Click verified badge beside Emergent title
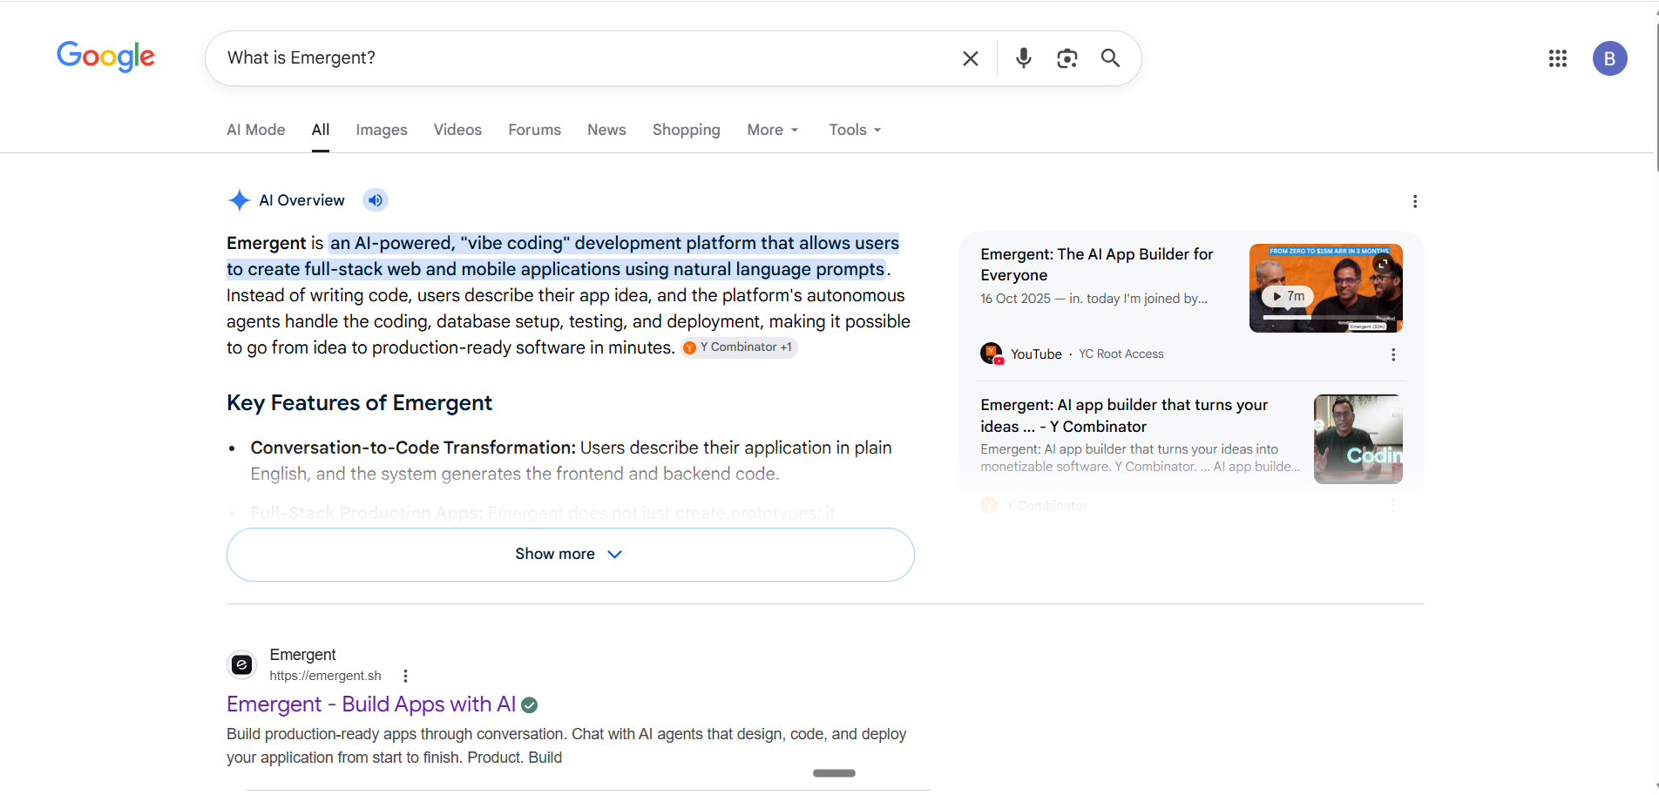The height and width of the screenshot is (795, 1659). click(x=529, y=705)
